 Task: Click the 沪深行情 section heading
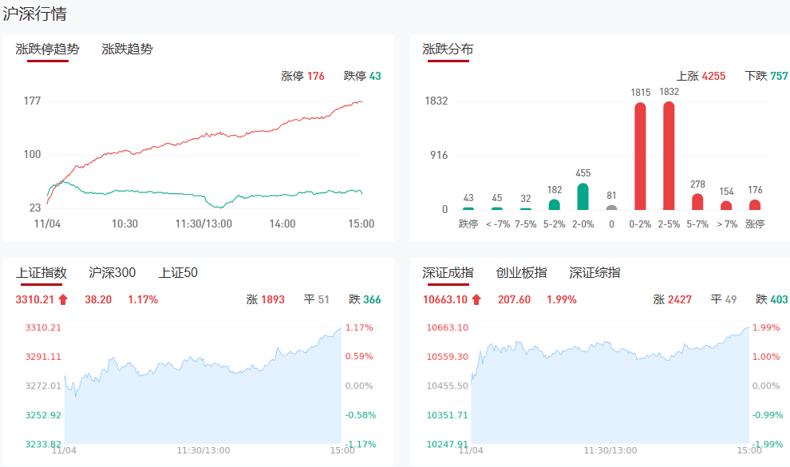coord(35,14)
